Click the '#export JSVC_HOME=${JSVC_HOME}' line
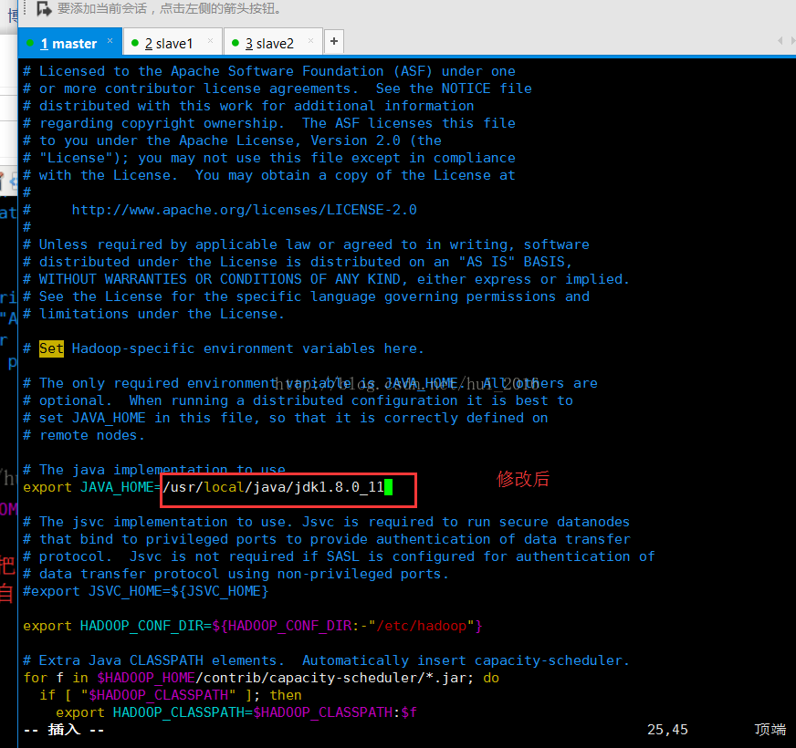The height and width of the screenshot is (748, 796). [x=146, y=592]
